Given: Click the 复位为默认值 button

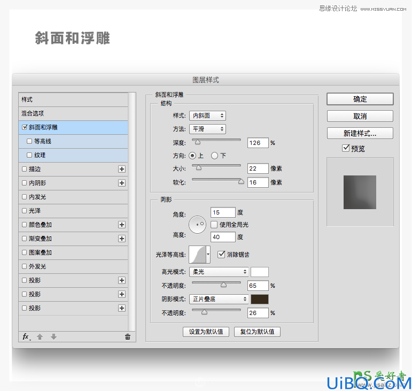Looking at the screenshot, I should pos(257,332).
